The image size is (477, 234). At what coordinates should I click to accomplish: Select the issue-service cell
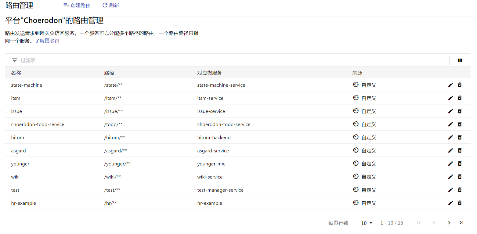pos(211,111)
